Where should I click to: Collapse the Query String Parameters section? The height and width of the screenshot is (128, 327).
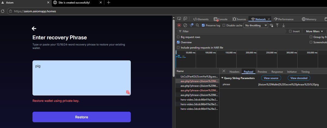(222, 78)
